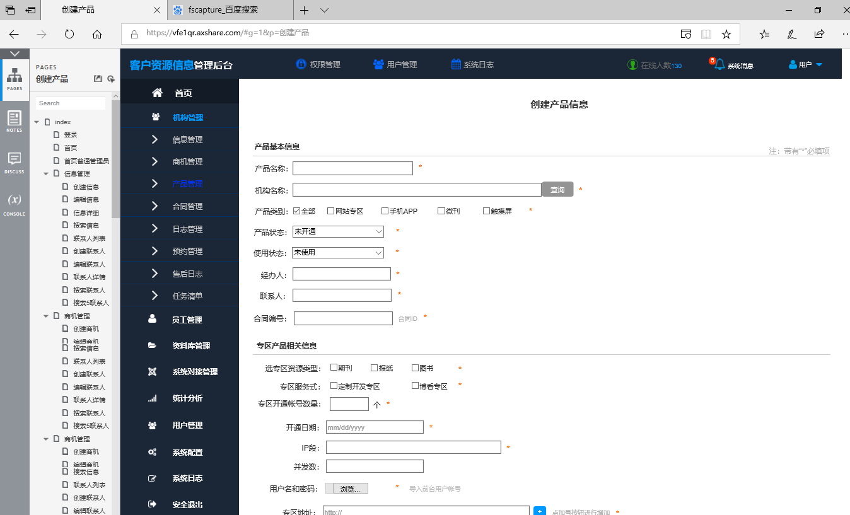Check the 定制开发专区 checkbox
The width and height of the screenshot is (850, 515).
(x=334, y=386)
